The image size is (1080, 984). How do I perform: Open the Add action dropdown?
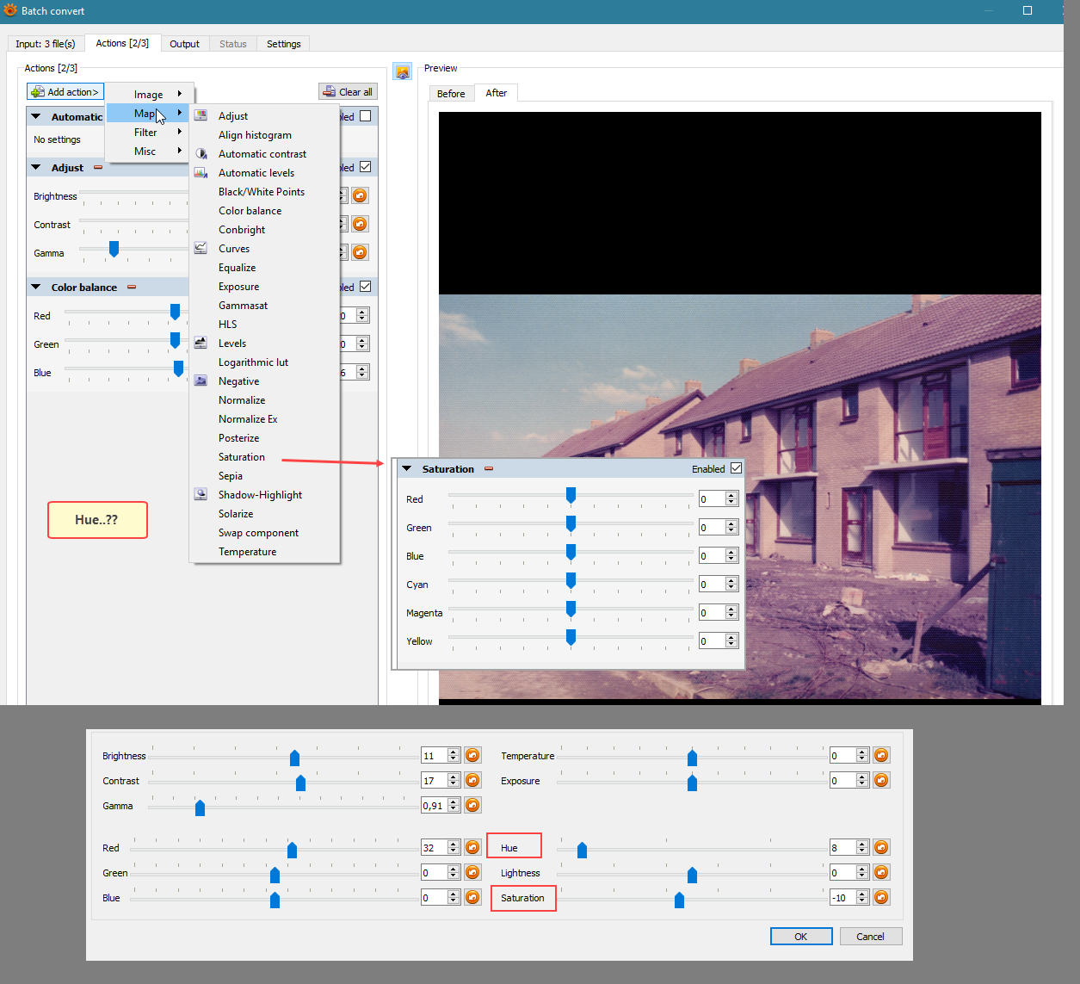tap(65, 92)
